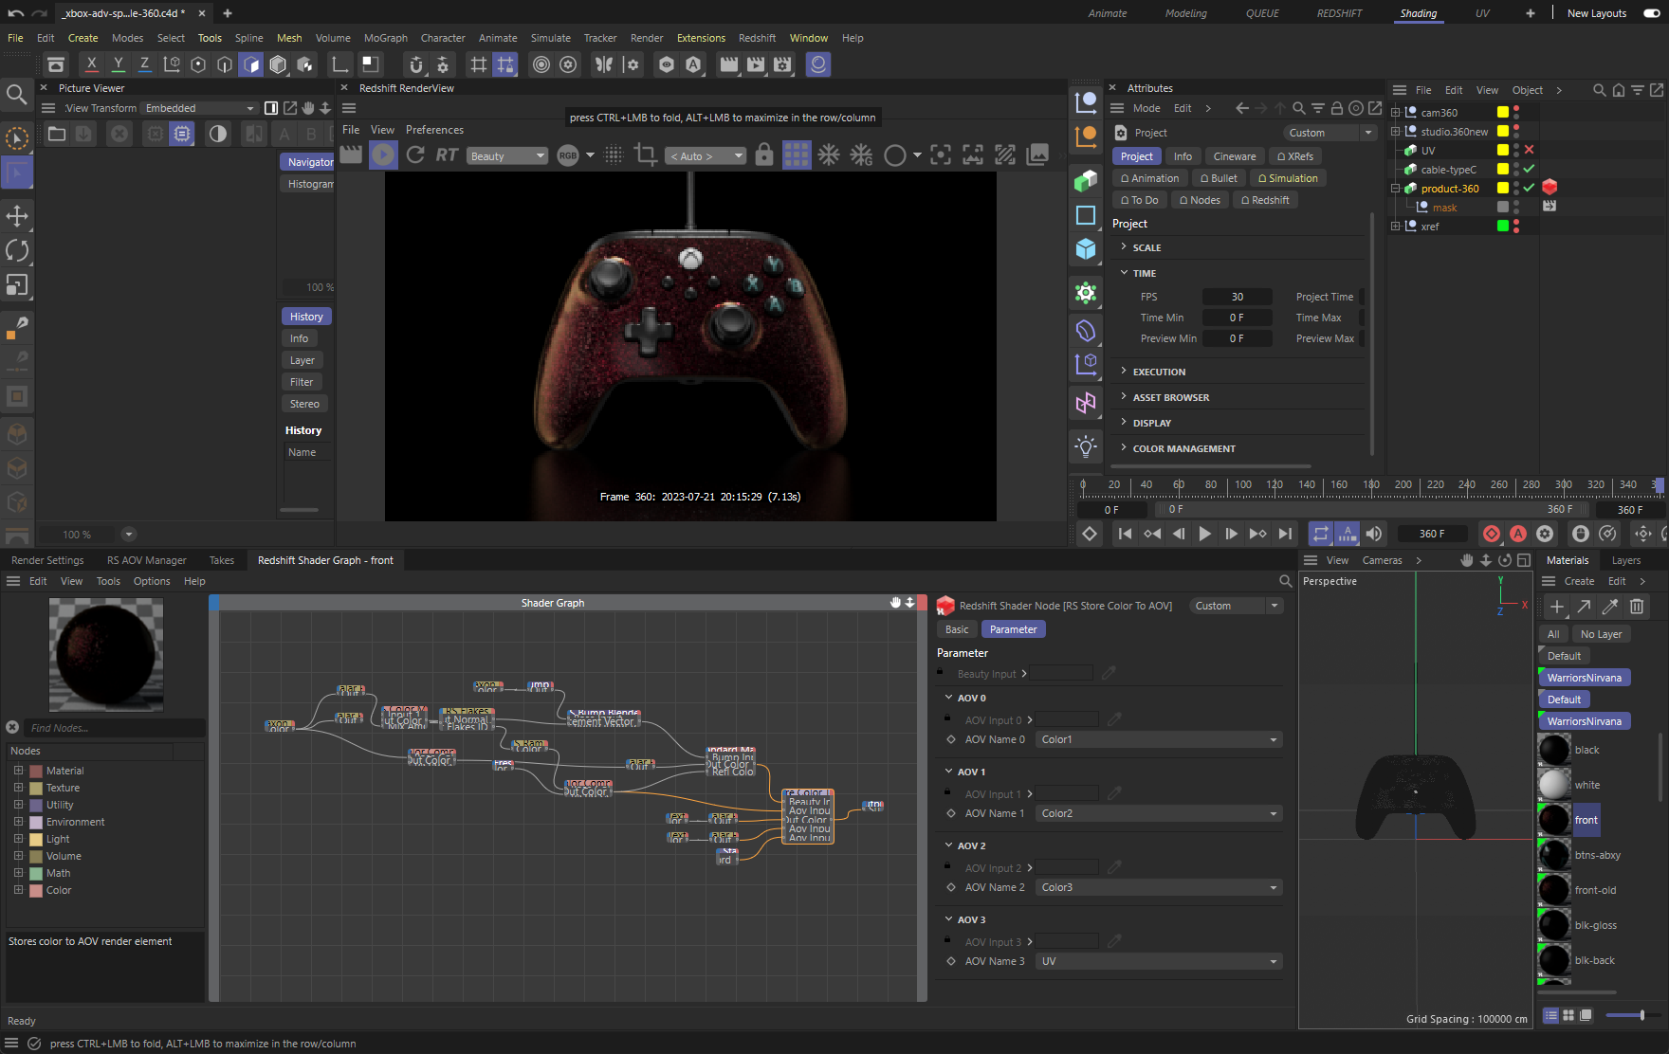The height and width of the screenshot is (1054, 1669).
Task: Toggle Y axis lock in the top toolbar
Action: [x=118, y=64]
